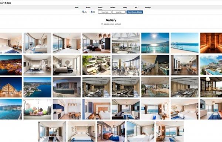The image size is (222, 142).
Task: Open the first date selector box
Action: [105, 12]
